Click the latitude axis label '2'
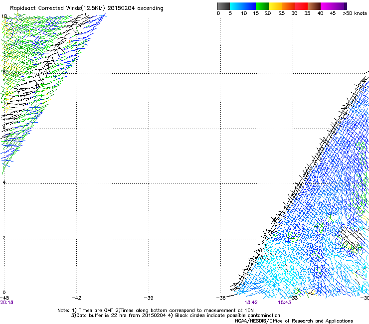369x324 pixels. 4,238
